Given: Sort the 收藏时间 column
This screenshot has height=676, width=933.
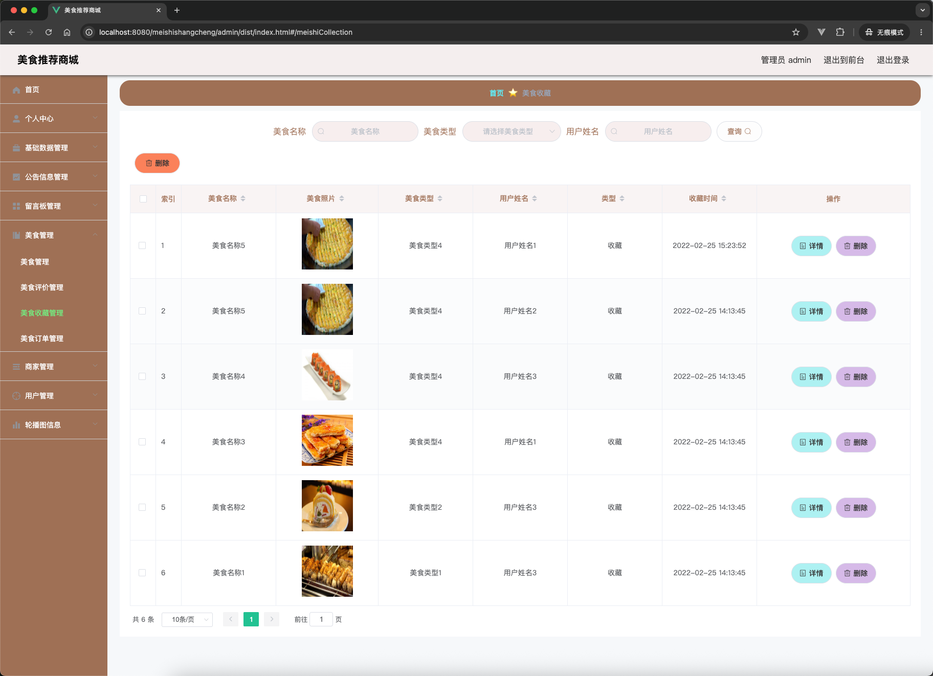Looking at the screenshot, I should click(x=724, y=198).
